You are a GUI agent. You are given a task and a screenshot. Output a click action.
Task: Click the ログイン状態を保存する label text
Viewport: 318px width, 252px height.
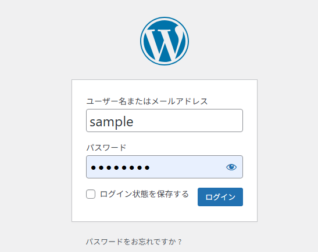coord(144,194)
